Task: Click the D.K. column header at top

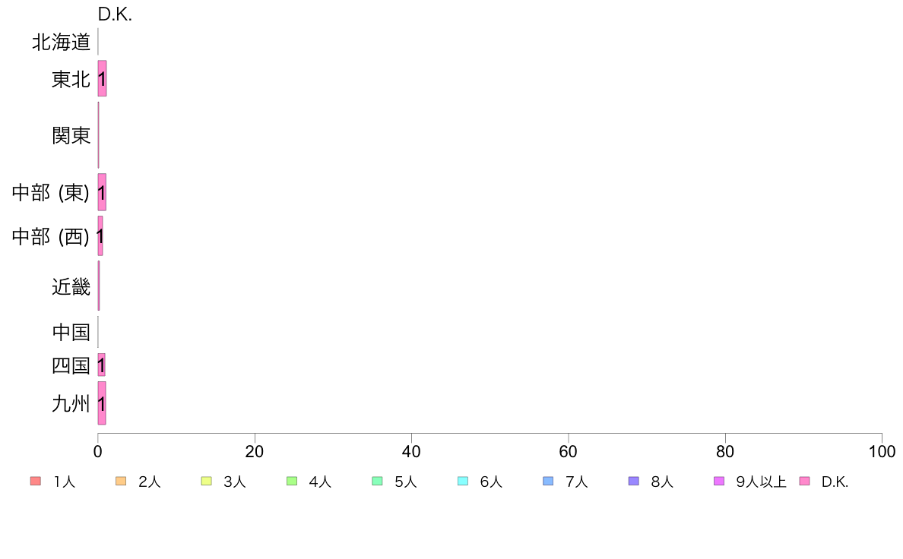Action: pyautogui.click(x=115, y=14)
